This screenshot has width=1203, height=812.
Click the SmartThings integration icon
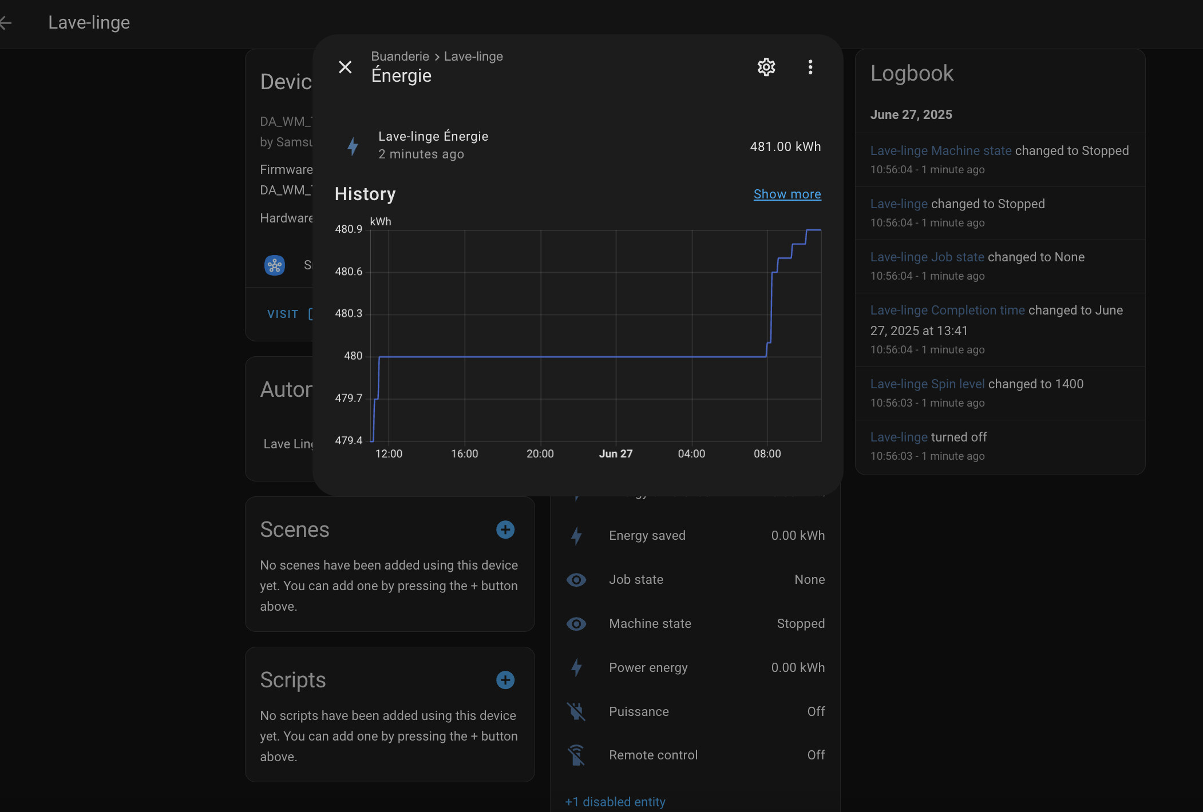(x=275, y=265)
